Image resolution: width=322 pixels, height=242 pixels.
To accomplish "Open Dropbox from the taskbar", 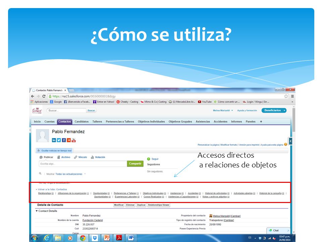I will coord(95,238).
